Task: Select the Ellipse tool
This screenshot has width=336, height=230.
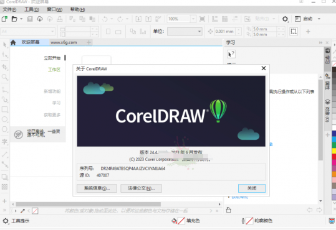Action: click(5, 119)
